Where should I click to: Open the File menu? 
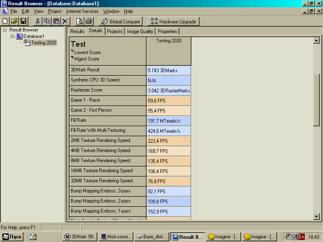coord(14,11)
